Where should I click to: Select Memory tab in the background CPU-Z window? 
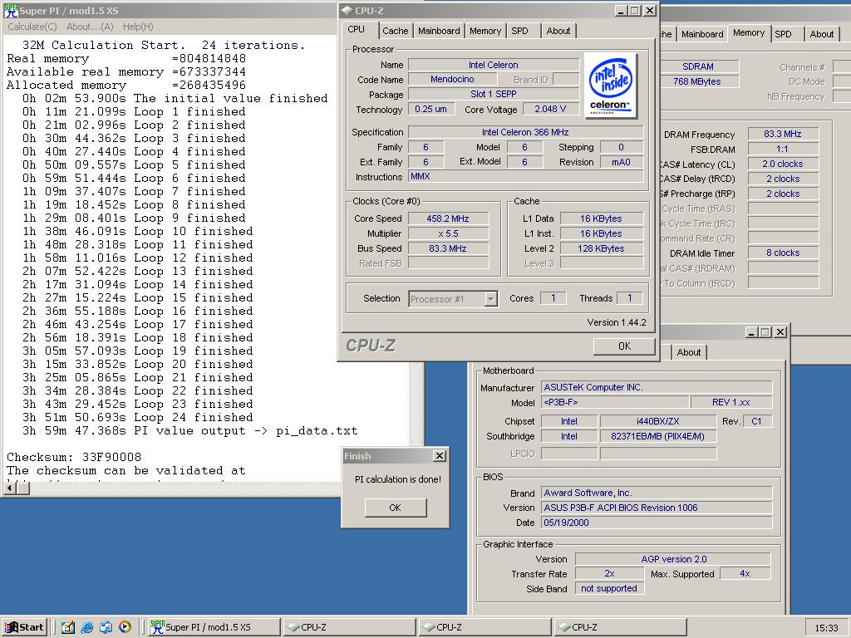[x=749, y=32]
